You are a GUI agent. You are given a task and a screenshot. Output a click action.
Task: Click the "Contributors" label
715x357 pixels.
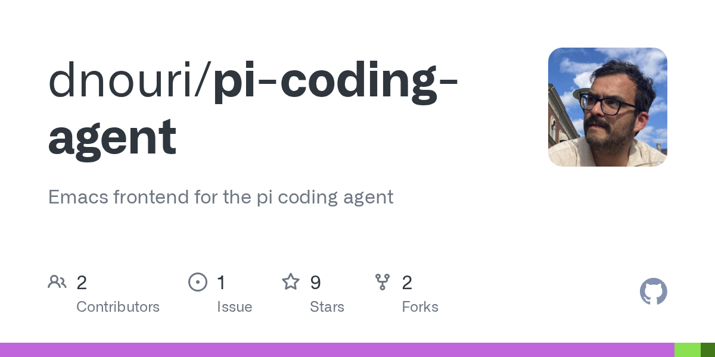[x=118, y=307]
